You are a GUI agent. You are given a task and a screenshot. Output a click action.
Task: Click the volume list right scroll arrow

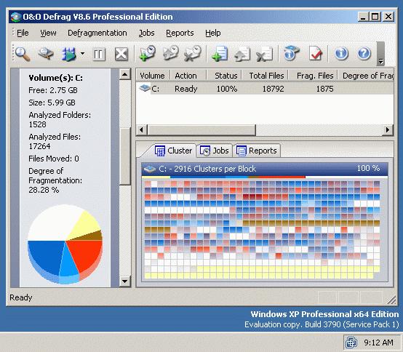point(388,130)
